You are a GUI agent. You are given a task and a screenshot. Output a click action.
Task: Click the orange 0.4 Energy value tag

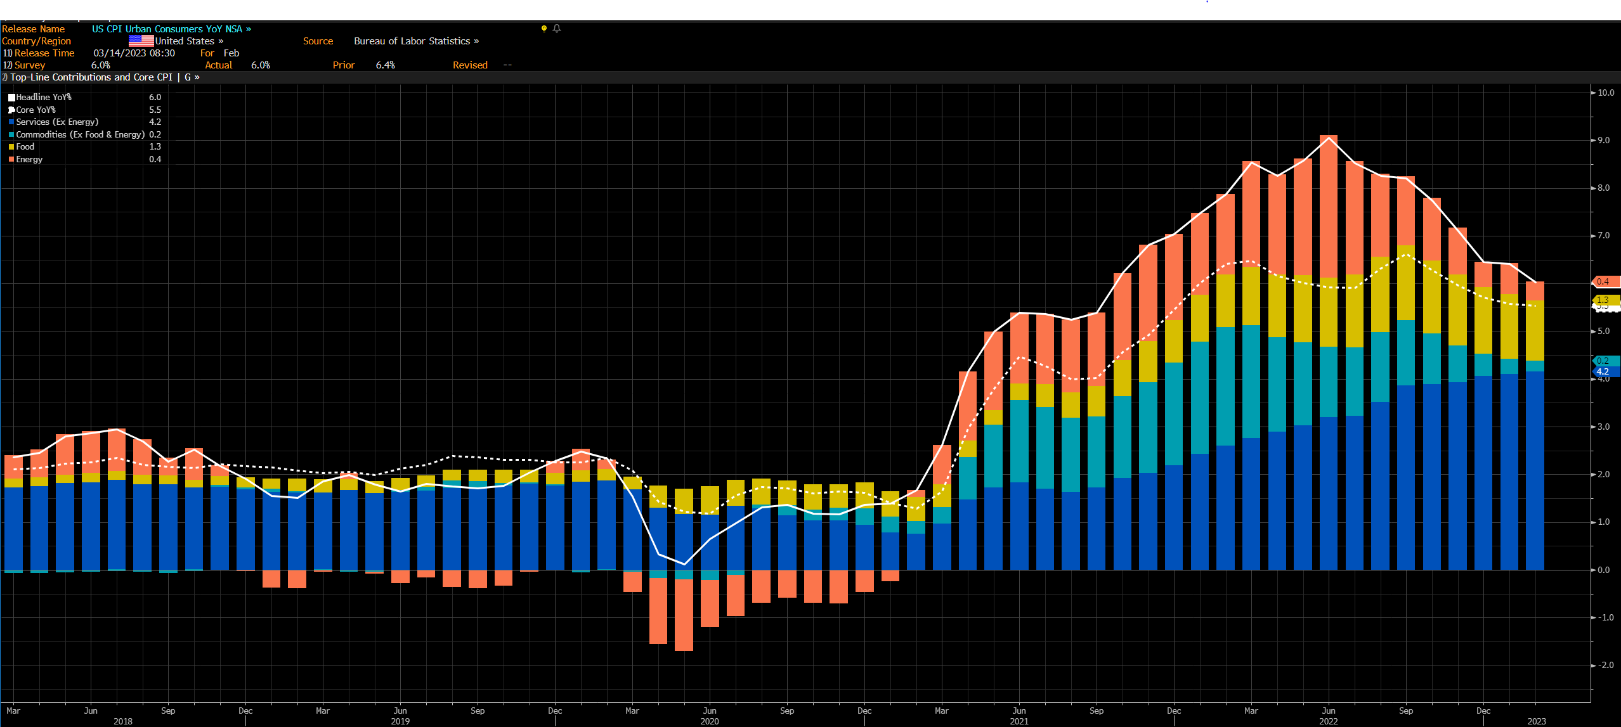[1605, 281]
